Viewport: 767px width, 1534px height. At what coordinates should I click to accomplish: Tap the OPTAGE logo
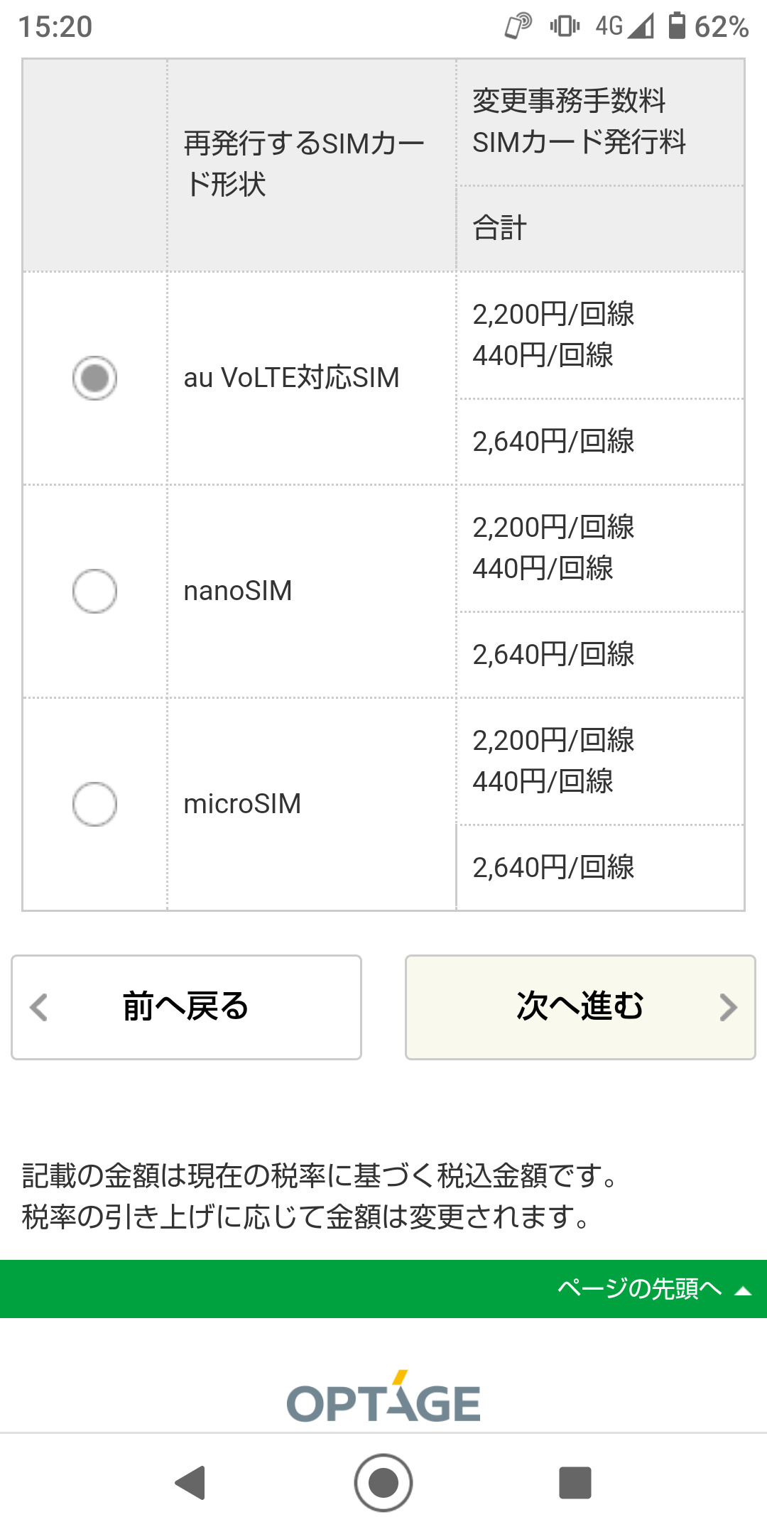[x=383, y=1399]
